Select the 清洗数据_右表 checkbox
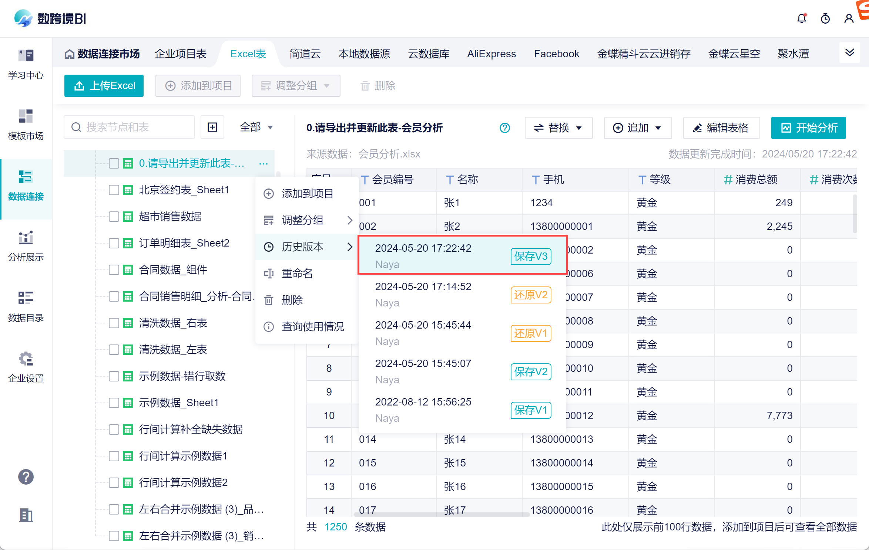Image resolution: width=869 pixels, height=550 pixels. pos(114,323)
